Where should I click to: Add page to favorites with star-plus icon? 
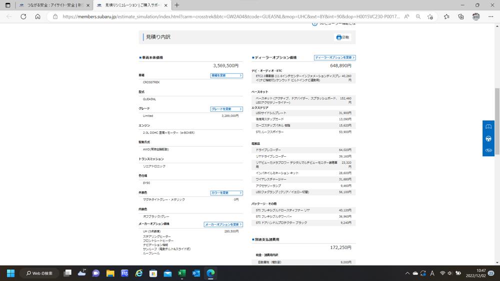tap(430, 16)
